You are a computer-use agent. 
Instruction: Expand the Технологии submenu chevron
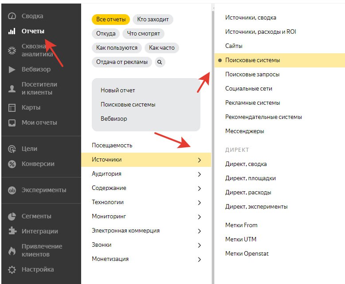tap(200, 202)
